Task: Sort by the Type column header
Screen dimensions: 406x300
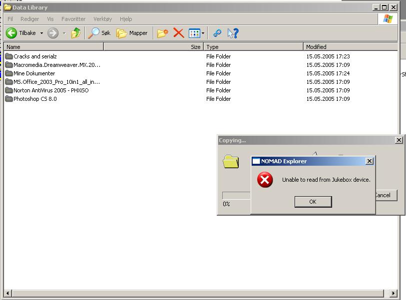Action: coord(254,47)
